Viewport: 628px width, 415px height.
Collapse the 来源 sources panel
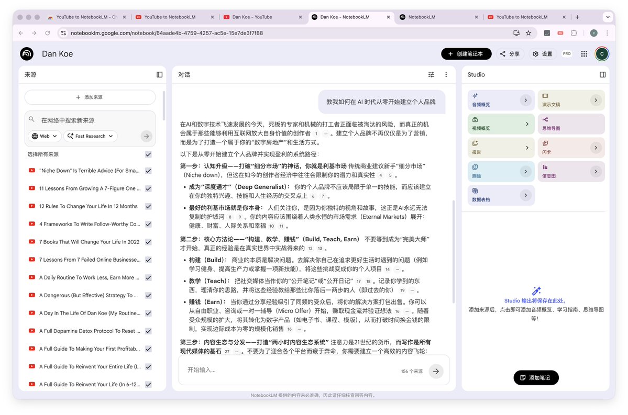pyautogui.click(x=159, y=74)
